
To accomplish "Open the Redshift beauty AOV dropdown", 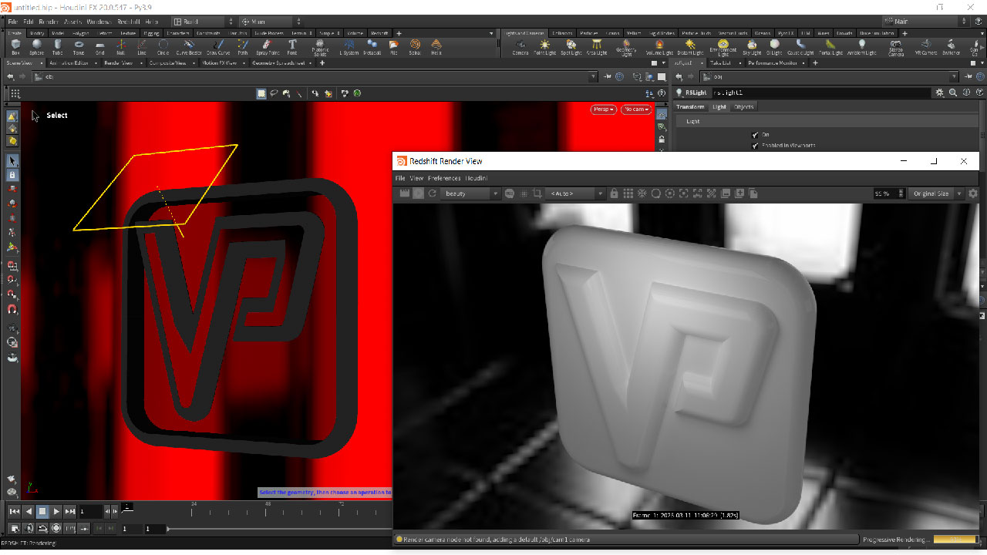I will point(472,193).
